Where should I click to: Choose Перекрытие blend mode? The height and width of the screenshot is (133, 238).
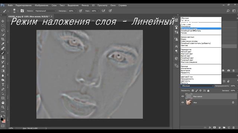click(201, 50)
